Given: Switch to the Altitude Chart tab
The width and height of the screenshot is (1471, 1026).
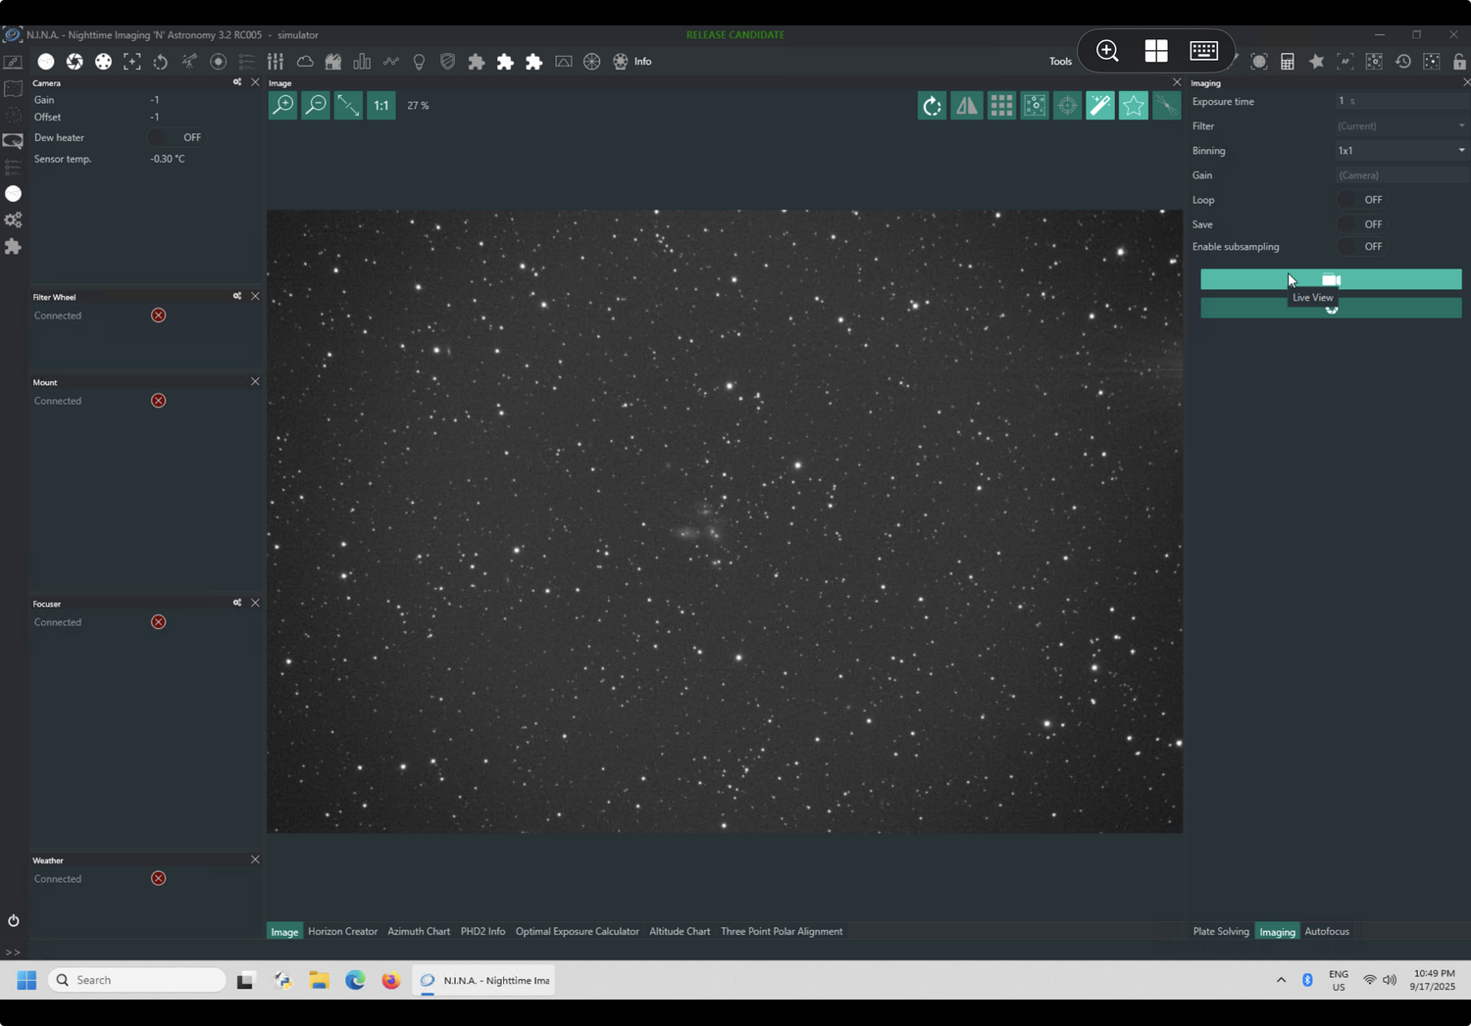Looking at the screenshot, I should pos(680,931).
